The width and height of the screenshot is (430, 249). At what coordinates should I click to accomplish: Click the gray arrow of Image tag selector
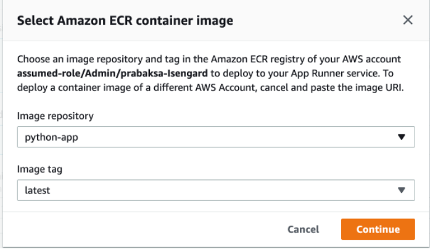pos(402,190)
